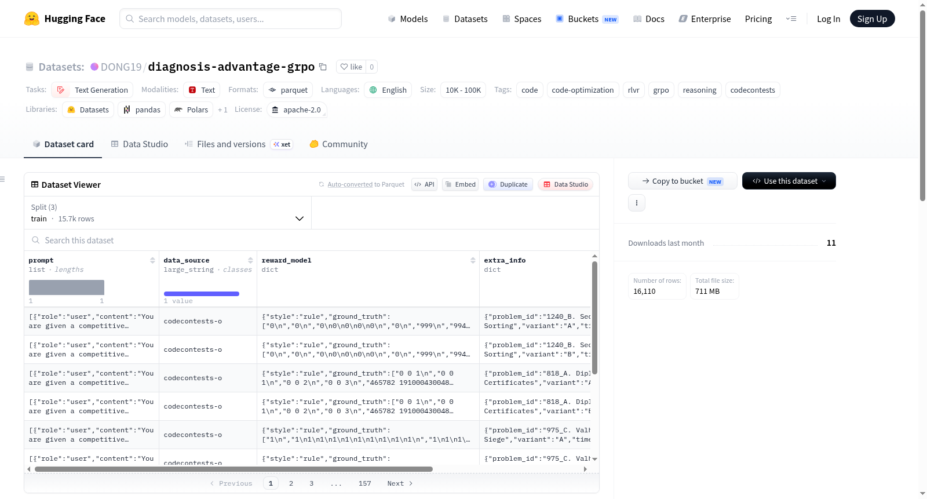
Task: Expand the Split train dropdown
Action: 167,213
